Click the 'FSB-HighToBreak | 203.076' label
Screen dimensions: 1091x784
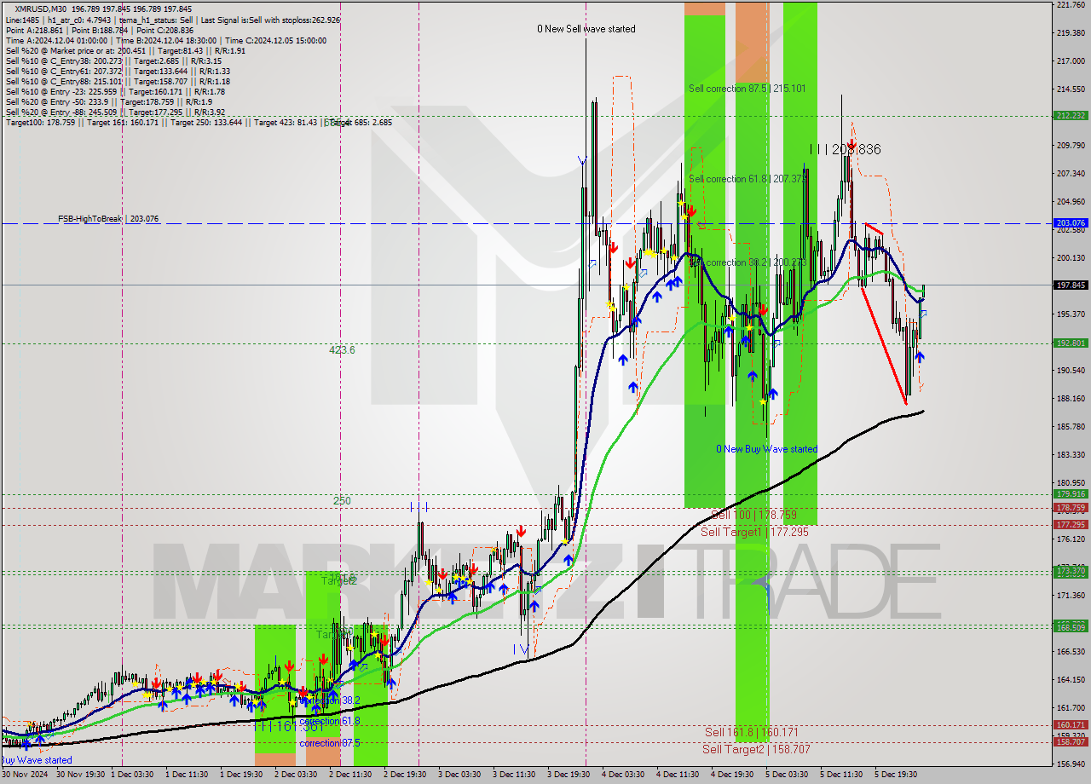(x=108, y=219)
